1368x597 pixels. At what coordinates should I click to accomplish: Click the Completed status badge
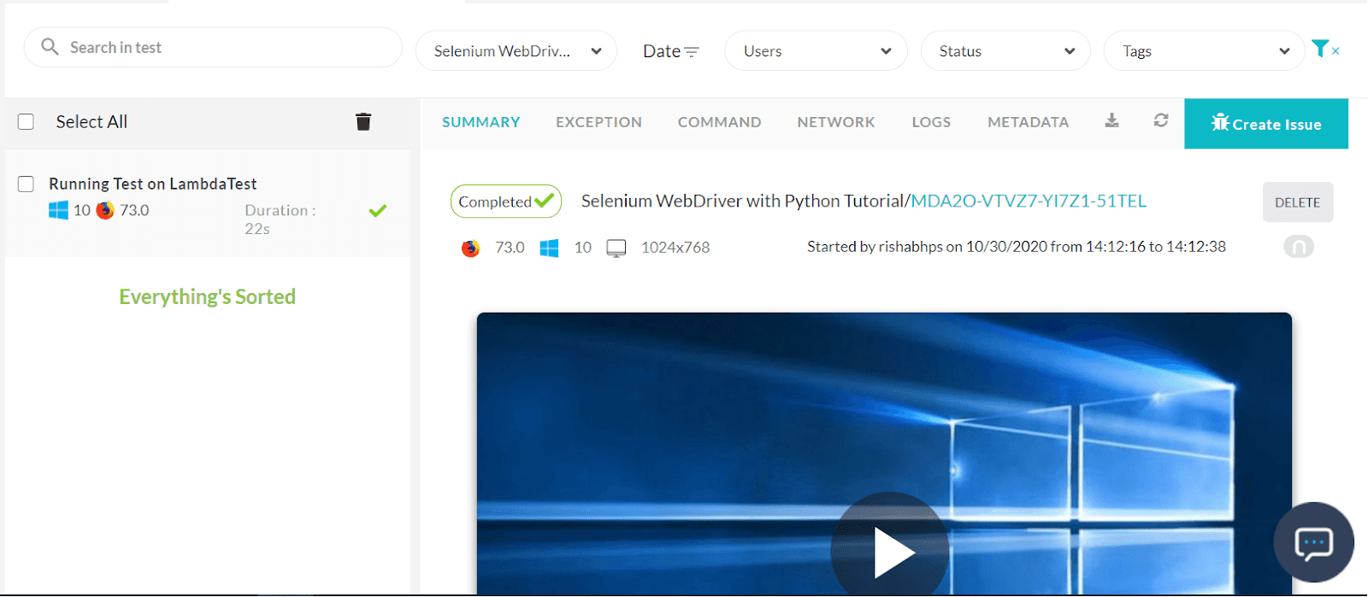point(506,202)
